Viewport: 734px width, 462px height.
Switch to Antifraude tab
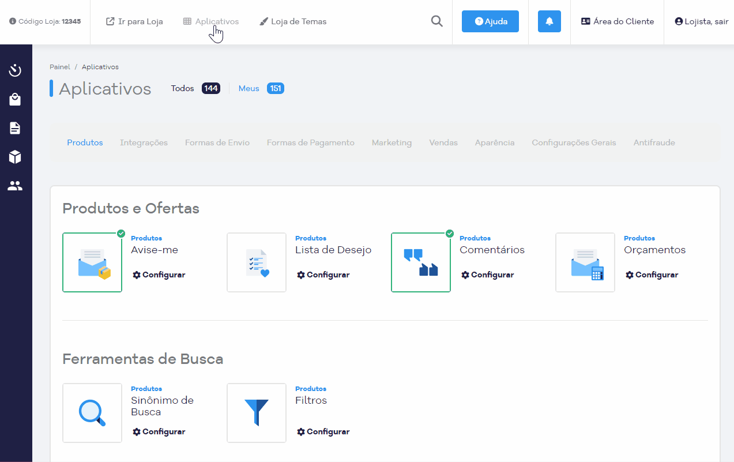point(654,142)
